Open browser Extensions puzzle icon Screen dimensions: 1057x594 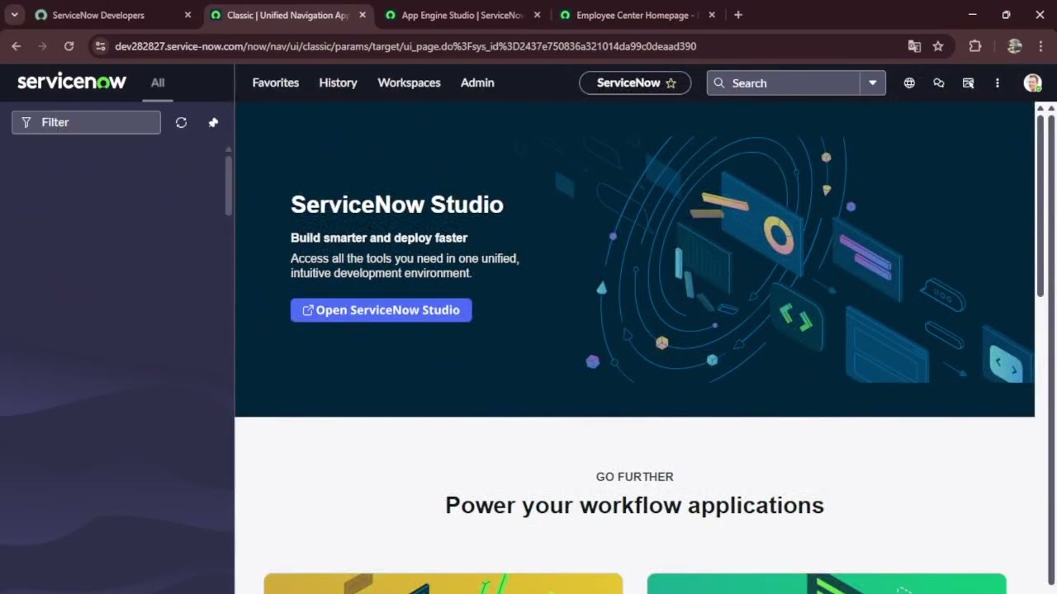point(975,46)
